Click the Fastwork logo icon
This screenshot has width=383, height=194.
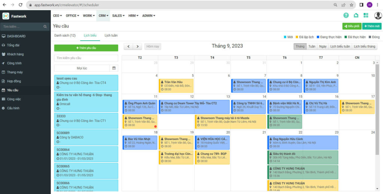click(x=6, y=16)
